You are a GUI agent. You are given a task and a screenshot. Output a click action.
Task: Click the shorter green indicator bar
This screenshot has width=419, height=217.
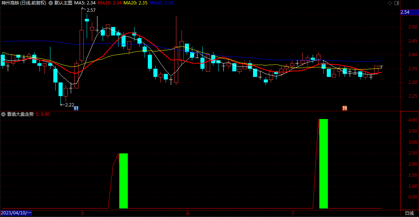123,181
